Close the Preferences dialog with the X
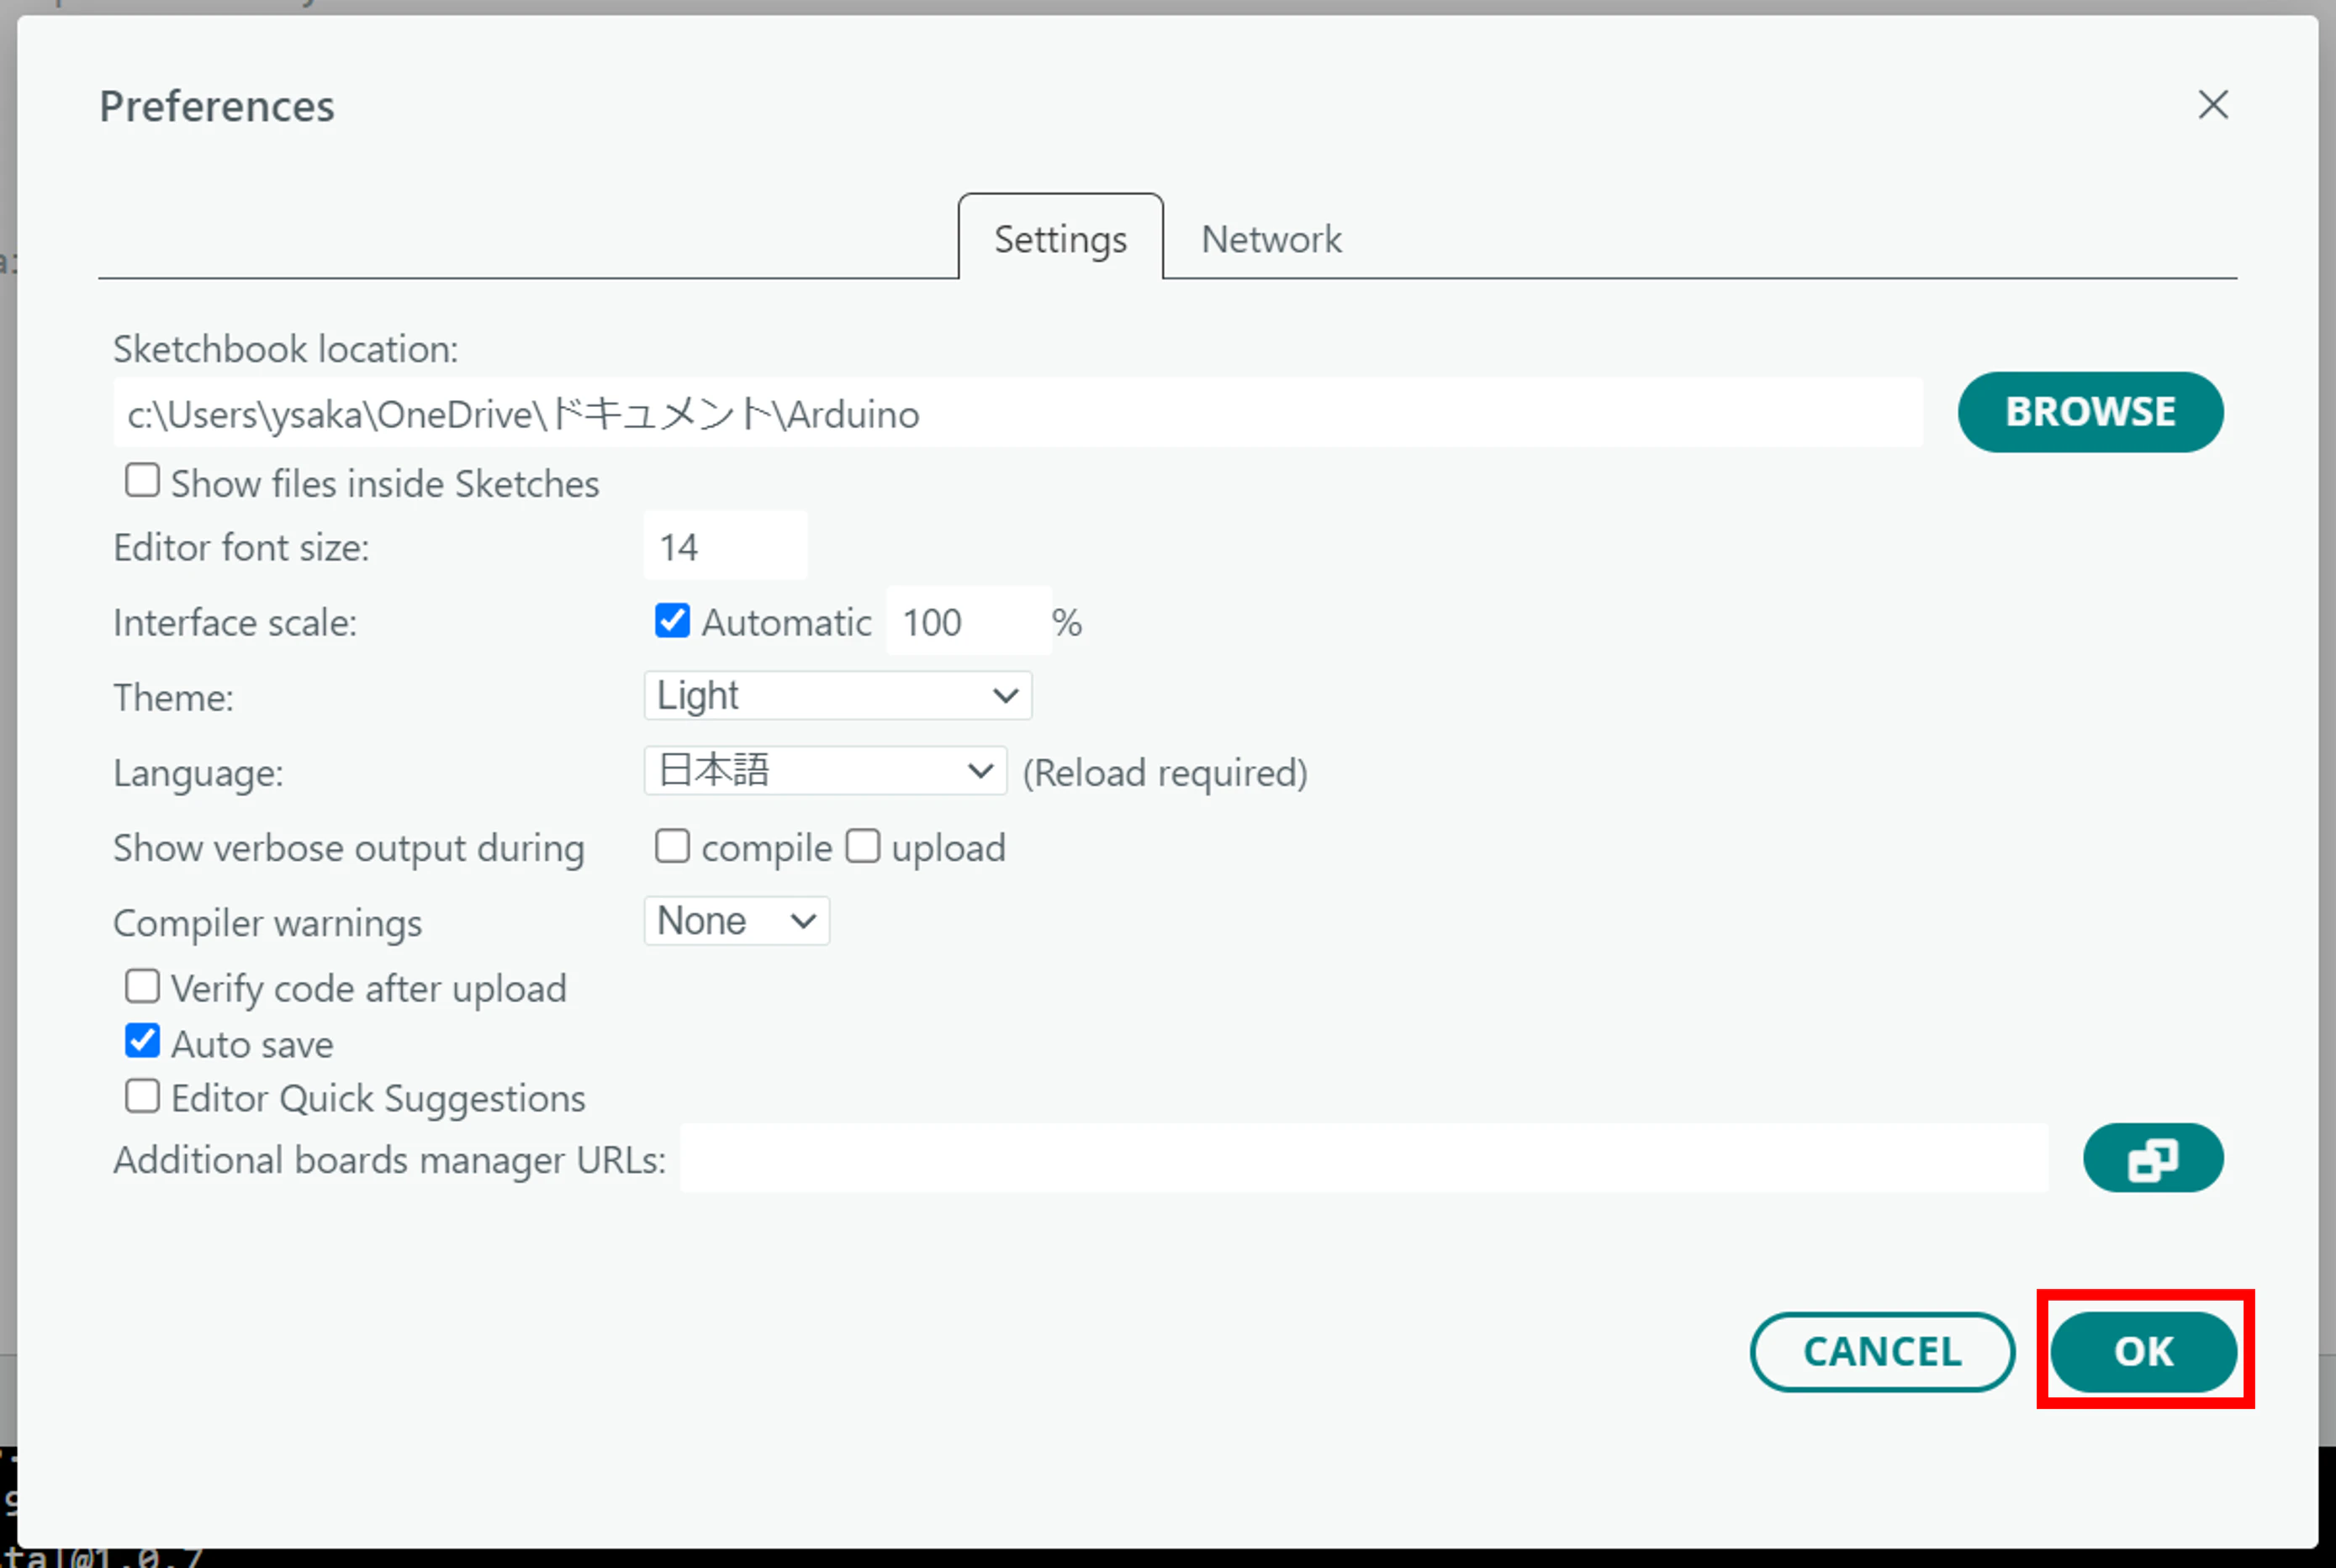Screen dimensions: 2336x1568 click(x=2213, y=105)
